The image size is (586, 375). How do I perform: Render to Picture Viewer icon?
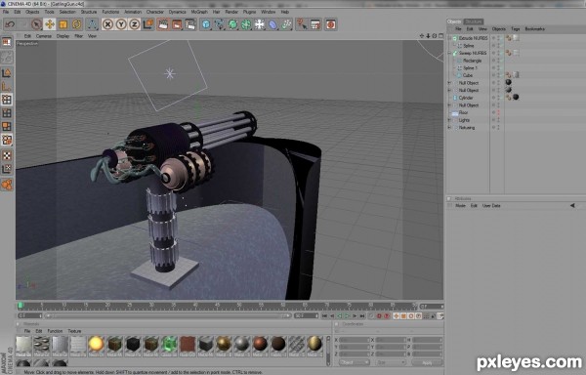pyautogui.click(x=177, y=24)
